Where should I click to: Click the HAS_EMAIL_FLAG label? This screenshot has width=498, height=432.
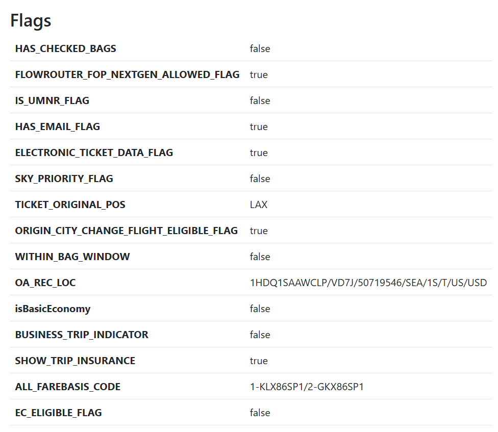(x=57, y=127)
